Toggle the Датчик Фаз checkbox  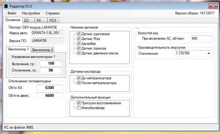coord(79,39)
